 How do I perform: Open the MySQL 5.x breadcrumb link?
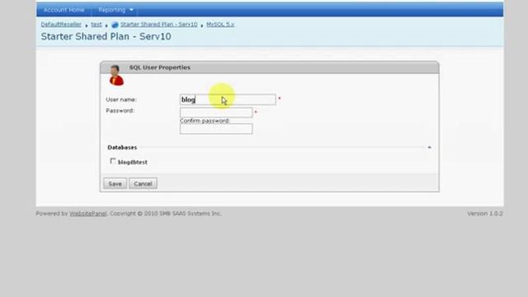(x=220, y=24)
